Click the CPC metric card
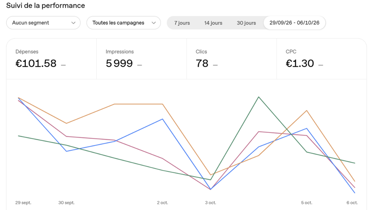 tap(322, 59)
